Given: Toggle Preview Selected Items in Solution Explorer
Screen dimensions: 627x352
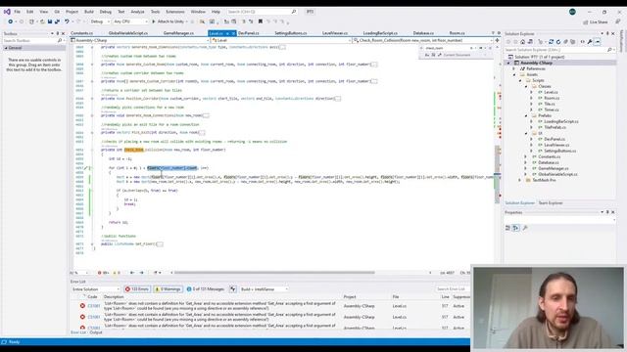Looking at the screenshot, I should point(597,41).
